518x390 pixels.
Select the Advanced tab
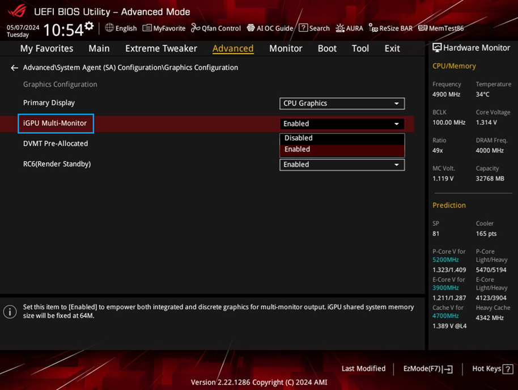click(233, 49)
